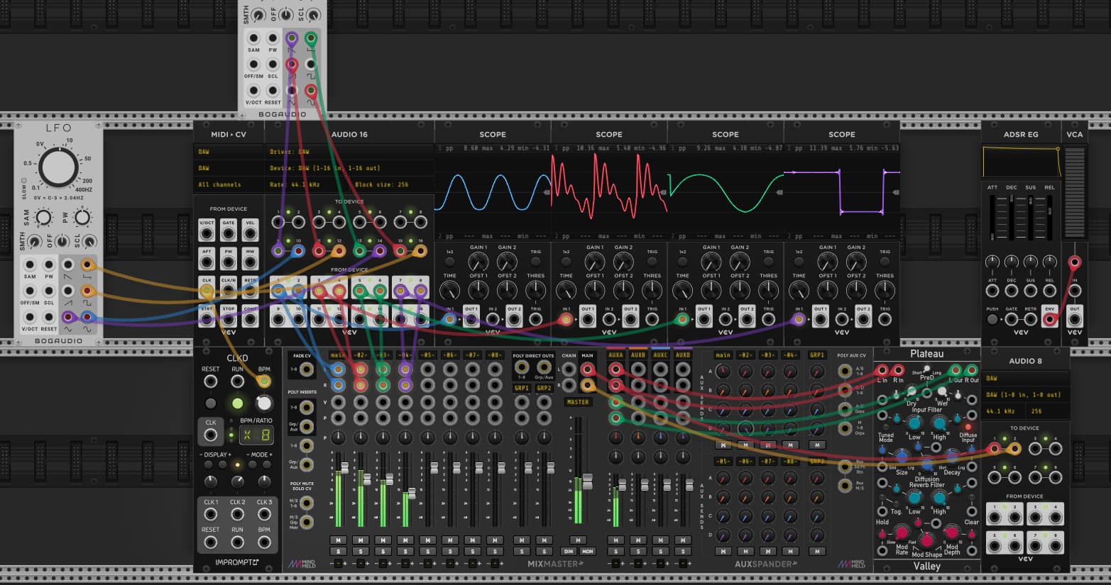1111x585 pixels.
Task: Open the MIDI-CV All channels selector
Action: [x=227, y=184]
